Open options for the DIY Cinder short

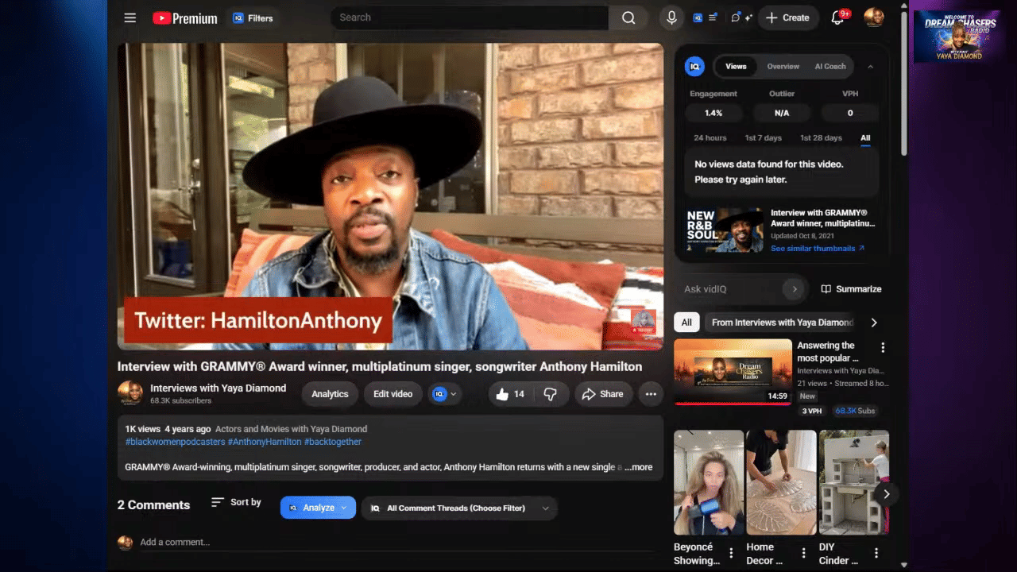click(x=876, y=553)
